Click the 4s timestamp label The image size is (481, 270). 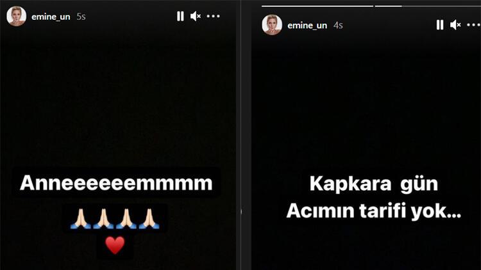tap(338, 26)
